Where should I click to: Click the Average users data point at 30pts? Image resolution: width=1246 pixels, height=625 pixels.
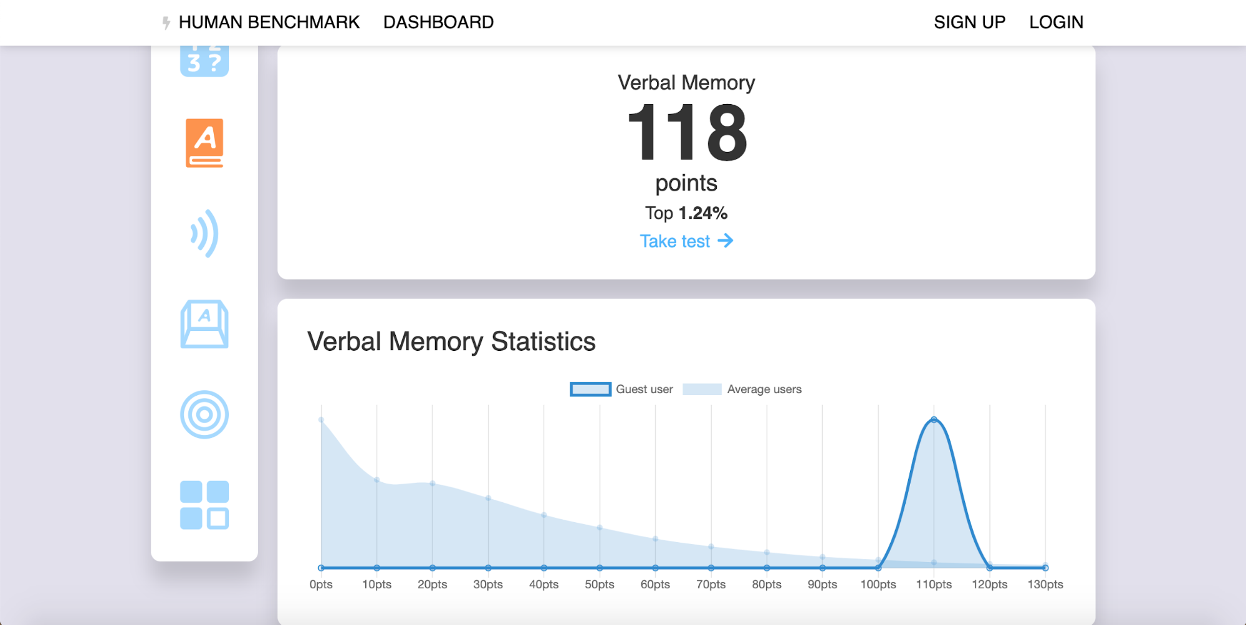tap(488, 498)
